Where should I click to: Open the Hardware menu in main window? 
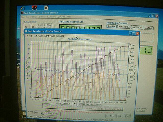tap(42, 17)
